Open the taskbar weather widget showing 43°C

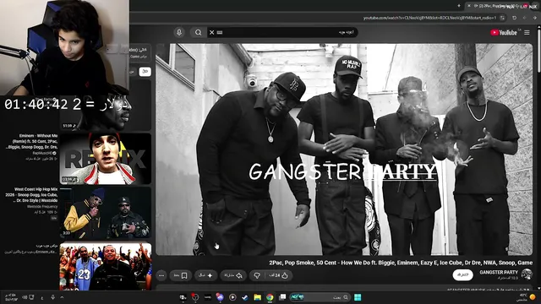click(527, 297)
